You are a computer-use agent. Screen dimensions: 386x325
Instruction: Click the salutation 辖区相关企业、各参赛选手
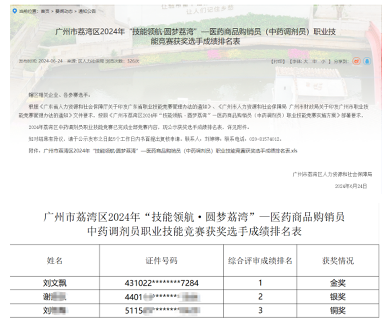coord(59,95)
